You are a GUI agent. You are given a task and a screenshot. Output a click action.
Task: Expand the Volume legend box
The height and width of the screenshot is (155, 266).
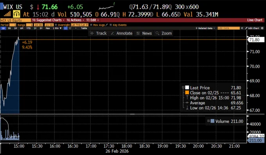[208, 121]
